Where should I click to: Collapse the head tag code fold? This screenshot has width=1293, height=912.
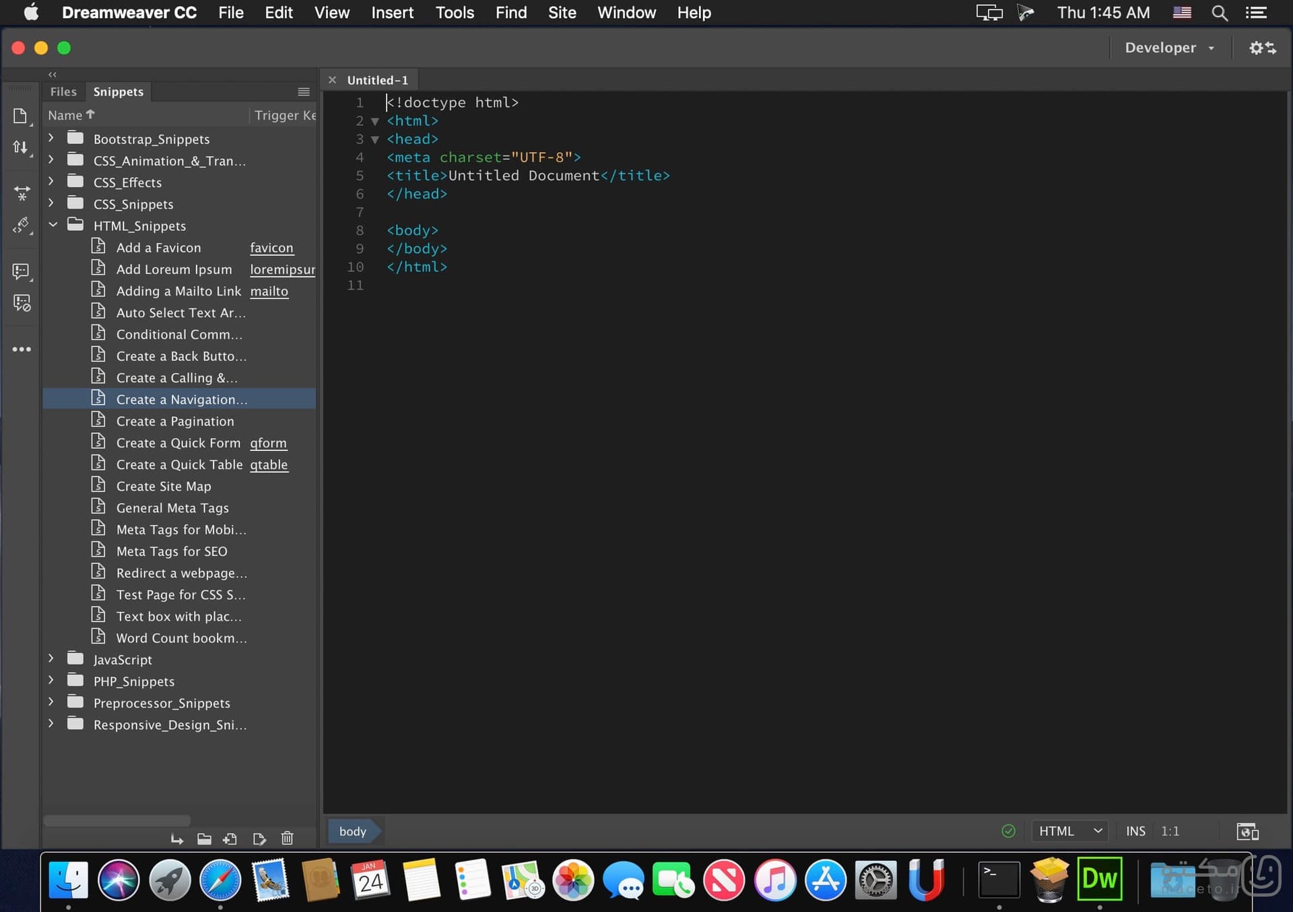click(x=375, y=139)
